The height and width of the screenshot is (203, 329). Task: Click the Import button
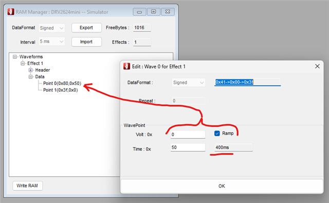86,42
